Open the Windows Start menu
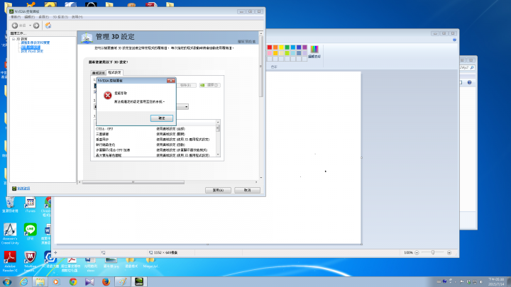Screen dimensions: 511x287 (7, 282)
